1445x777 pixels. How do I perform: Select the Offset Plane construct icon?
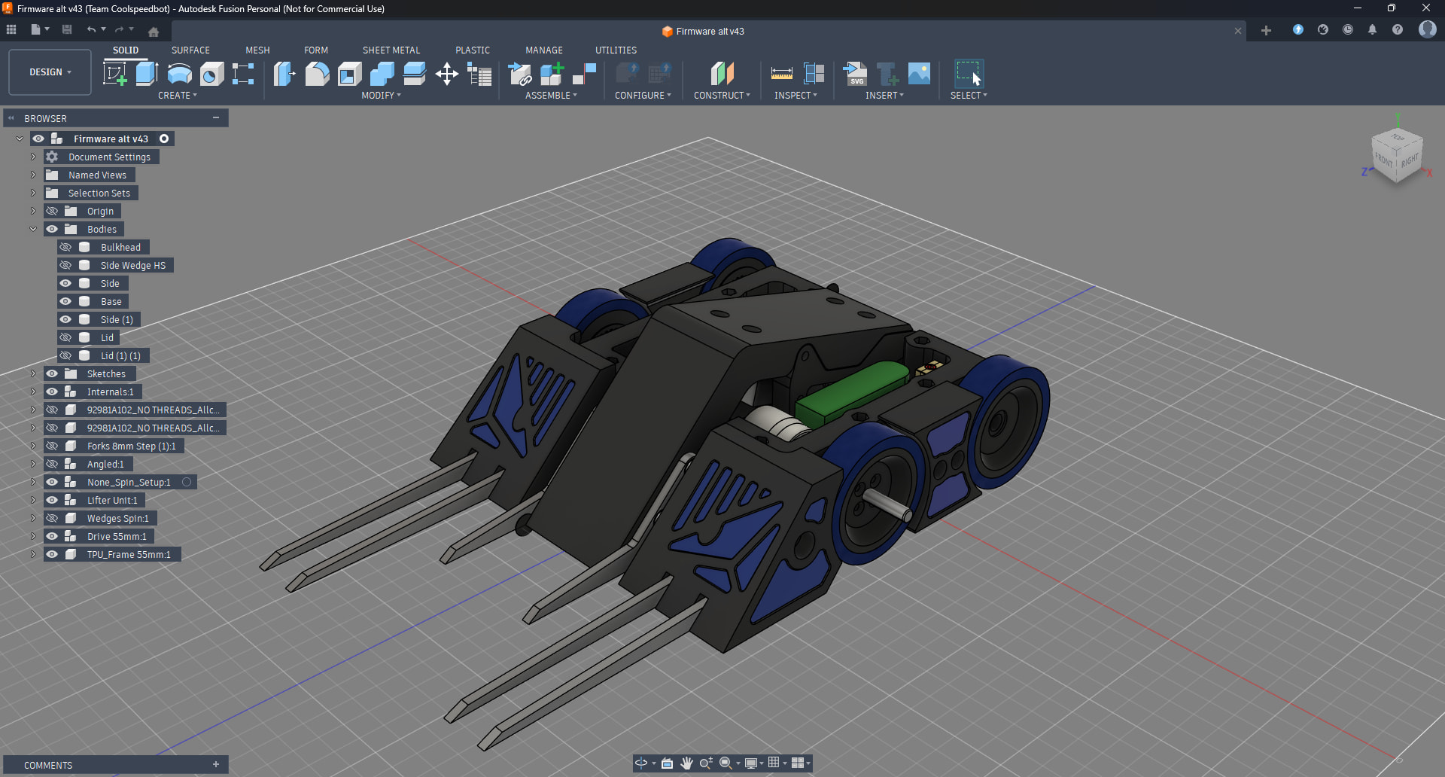pos(722,74)
